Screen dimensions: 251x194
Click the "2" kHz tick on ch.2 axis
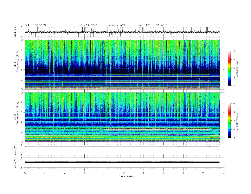click(22, 132)
